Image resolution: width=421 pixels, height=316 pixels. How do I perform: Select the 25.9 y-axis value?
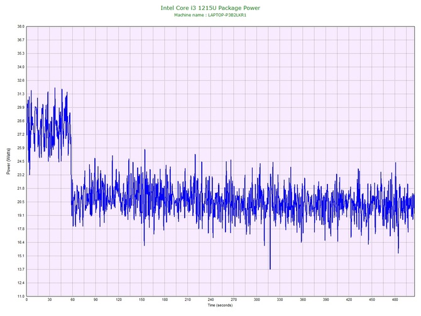[x=21, y=148]
